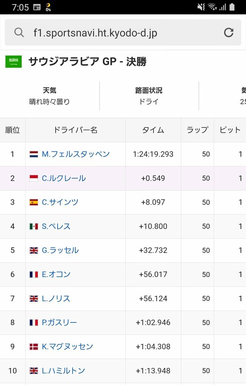Tap the muted sound status icon
246x385 pixels.
click(x=201, y=7)
